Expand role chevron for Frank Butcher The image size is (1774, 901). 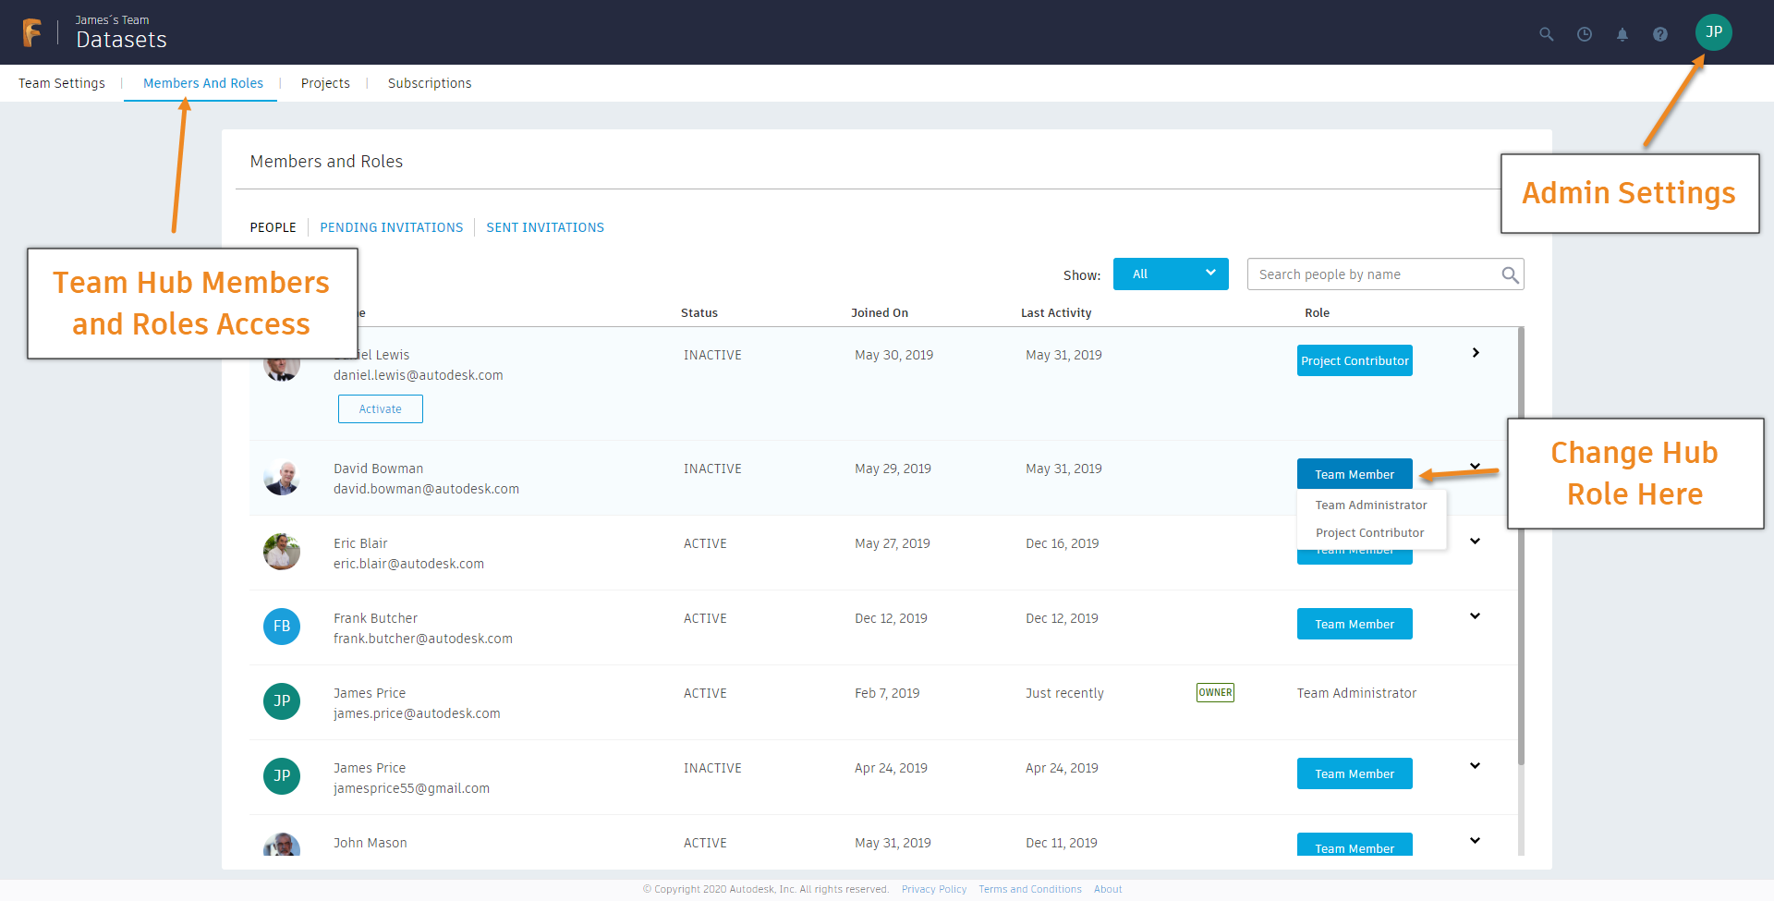1475,616
